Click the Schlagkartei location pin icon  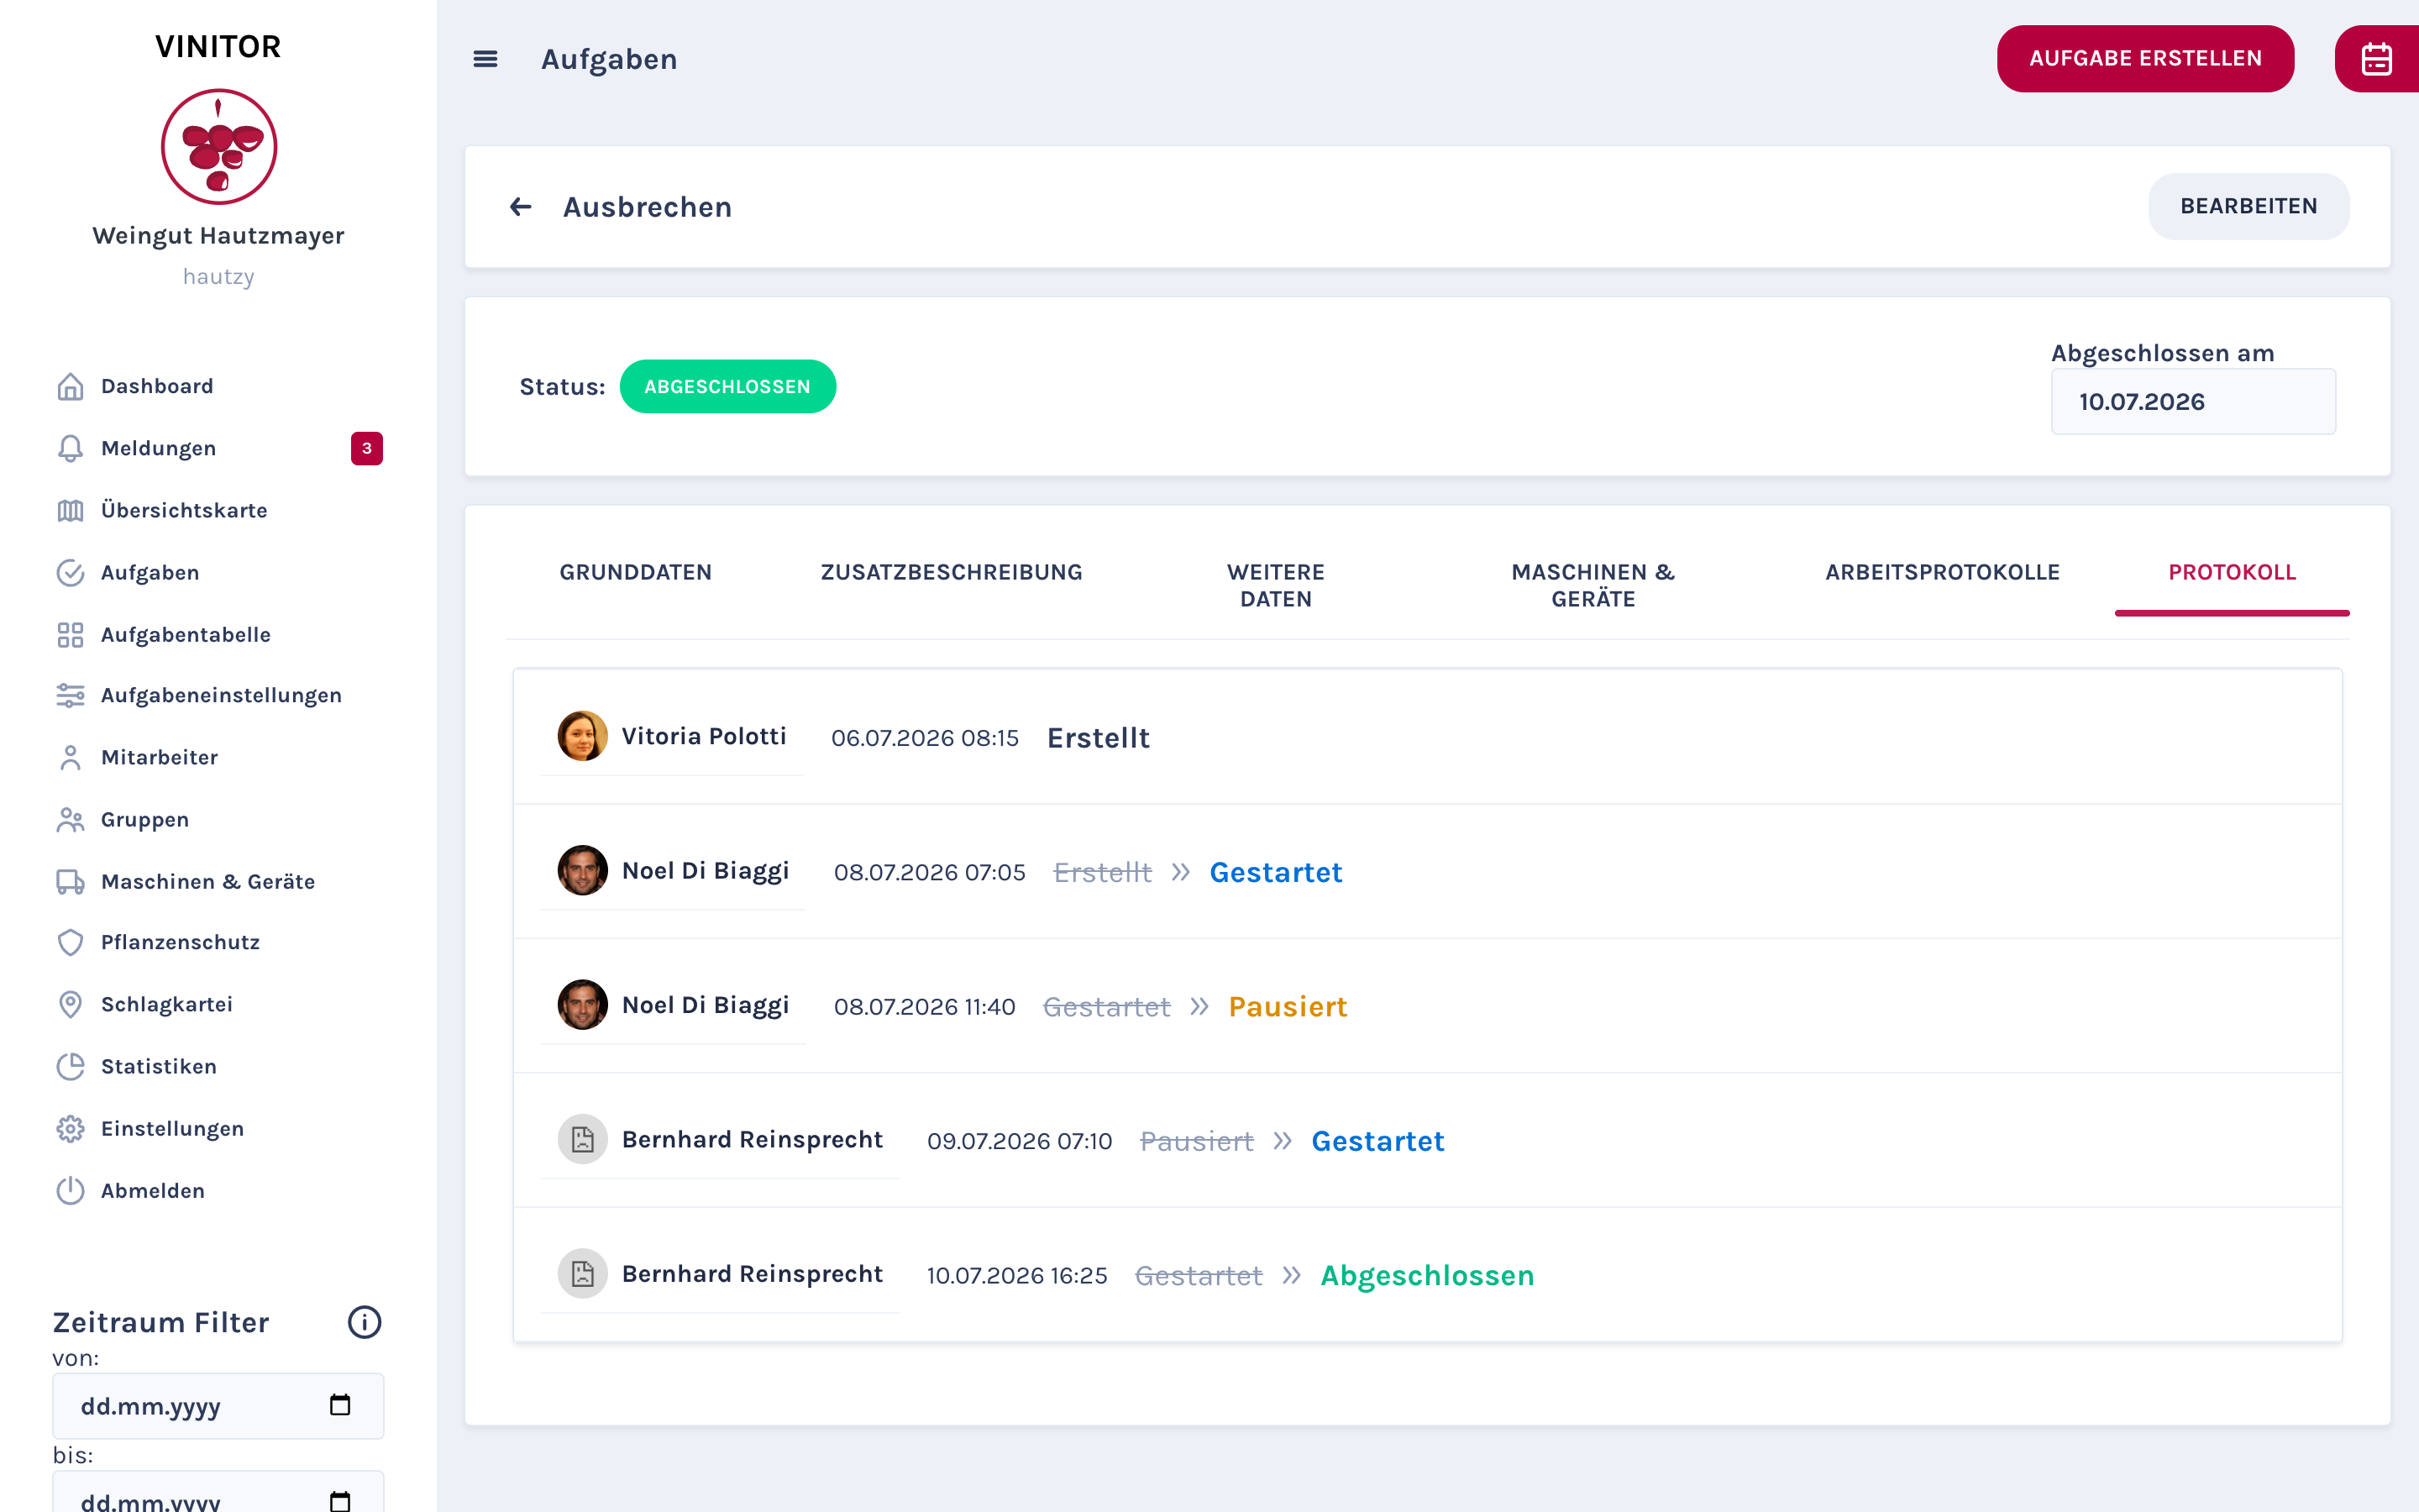(x=70, y=1004)
